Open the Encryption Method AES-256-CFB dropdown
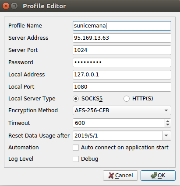The image size is (180, 186). 122,110
